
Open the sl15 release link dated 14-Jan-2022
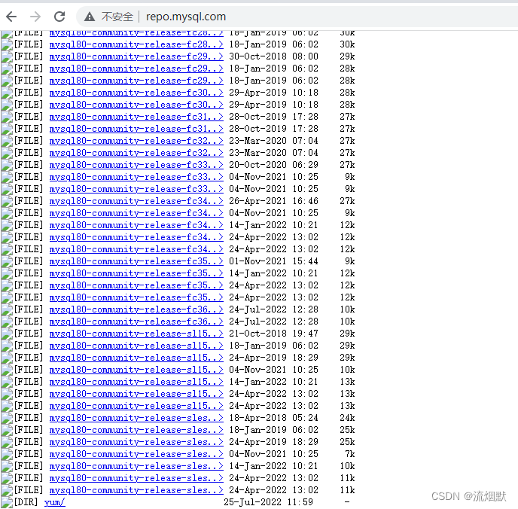pos(136,382)
